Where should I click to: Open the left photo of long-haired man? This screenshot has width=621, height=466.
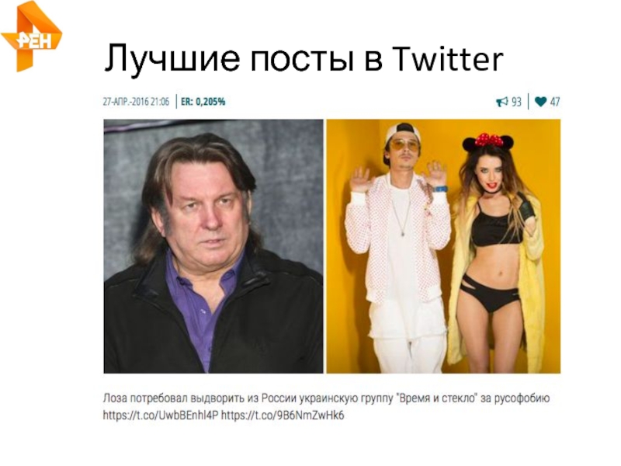(x=213, y=246)
